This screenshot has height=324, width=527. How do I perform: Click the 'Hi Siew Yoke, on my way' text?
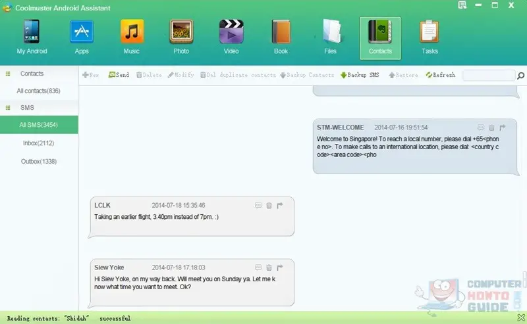pyautogui.click(x=185, y=283)
